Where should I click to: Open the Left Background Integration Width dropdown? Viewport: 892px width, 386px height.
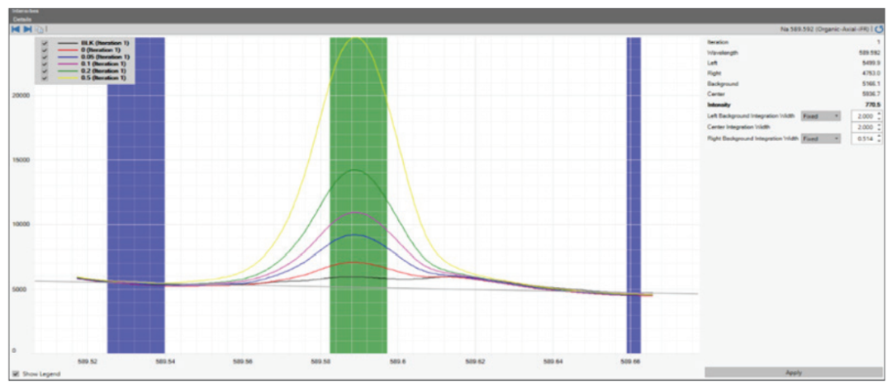coord(821,116)
